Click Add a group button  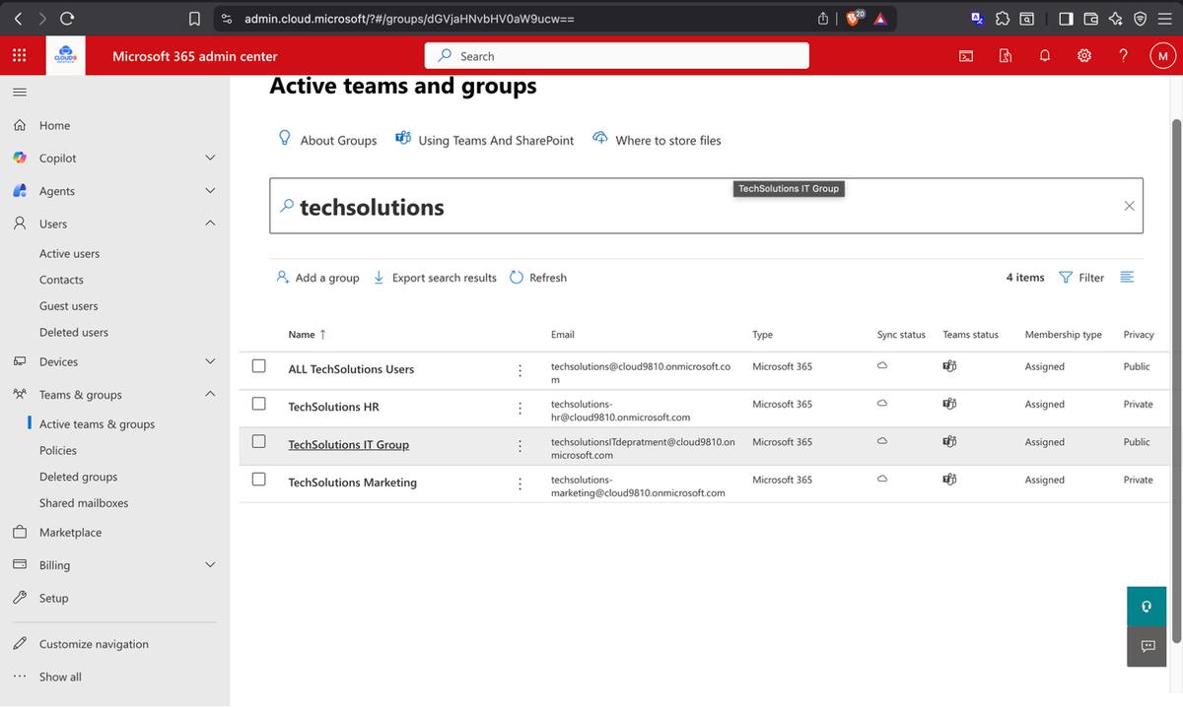pos(317,278)
